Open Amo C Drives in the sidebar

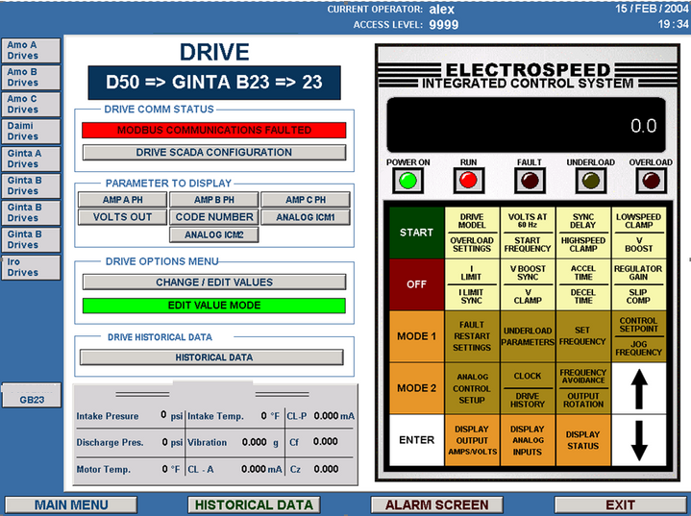(31, 104)
